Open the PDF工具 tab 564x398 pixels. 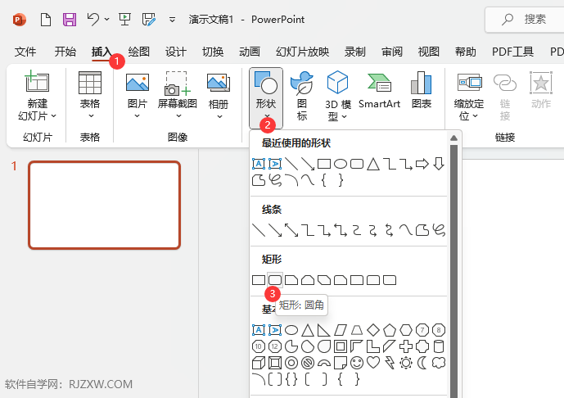tap(513, 52)
